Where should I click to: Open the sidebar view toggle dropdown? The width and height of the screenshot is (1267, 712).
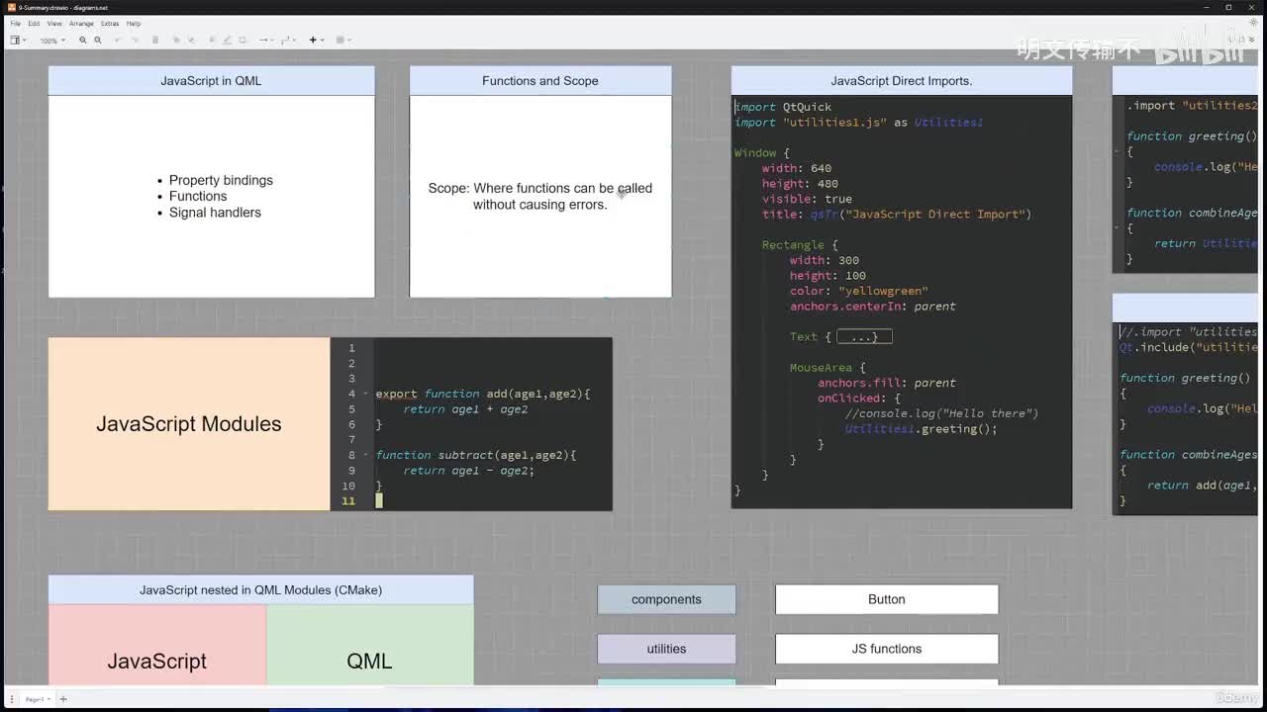pyautogui.click(x=17, y=41)
